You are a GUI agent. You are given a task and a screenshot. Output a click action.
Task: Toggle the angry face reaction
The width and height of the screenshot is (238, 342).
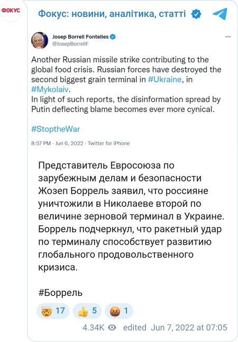(x=119, y=311)
